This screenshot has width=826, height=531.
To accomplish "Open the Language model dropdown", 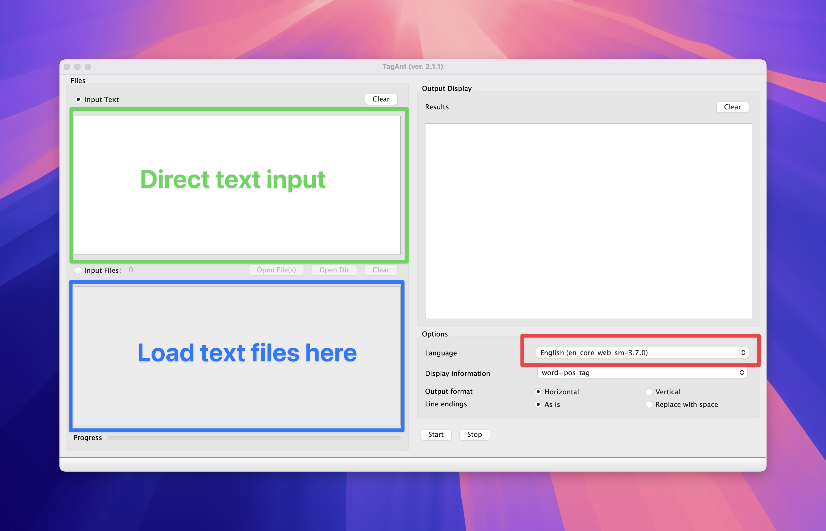I will tap(638, 353).
